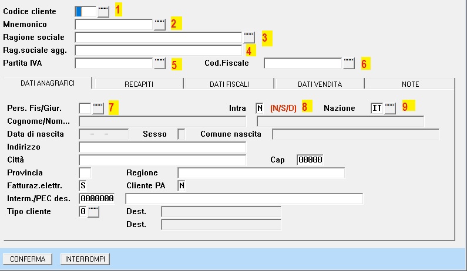Open the Tipo cliente lookup button

click(x=93, y=212)
